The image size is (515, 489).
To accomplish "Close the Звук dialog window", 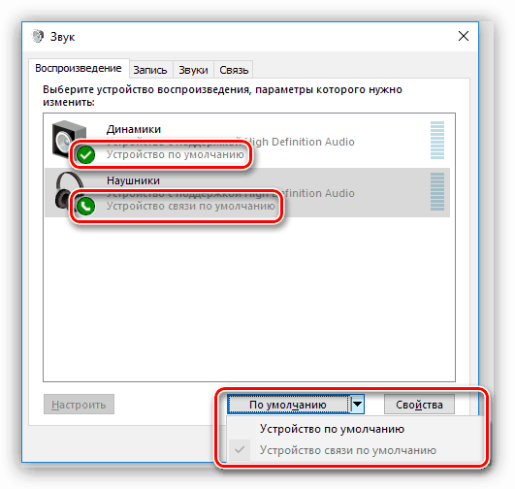I will 464,36.
